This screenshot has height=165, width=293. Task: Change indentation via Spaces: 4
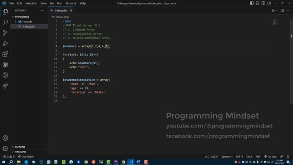227,157
